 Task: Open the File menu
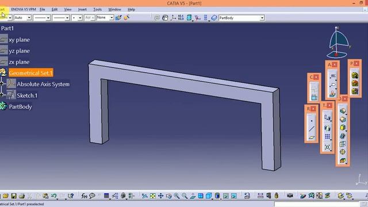[42, 9]
